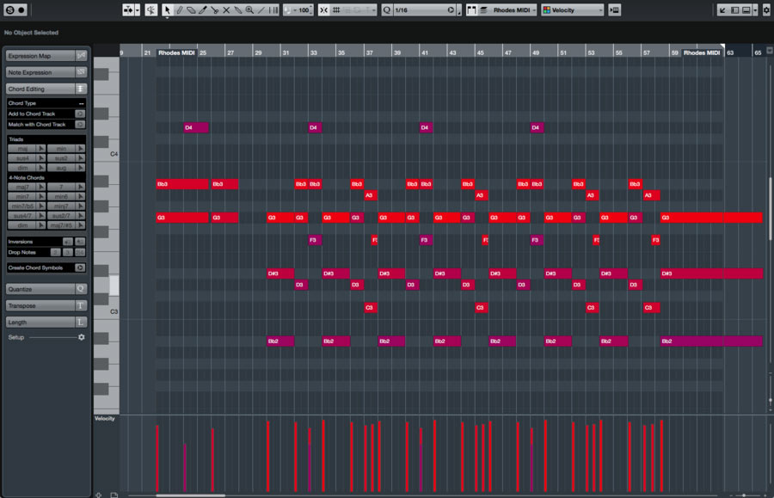Image resolution: width=774 pixels, height=498 pixels.
Task: Toggle Snap on/off in toolbar
Action: coord(324,9)
